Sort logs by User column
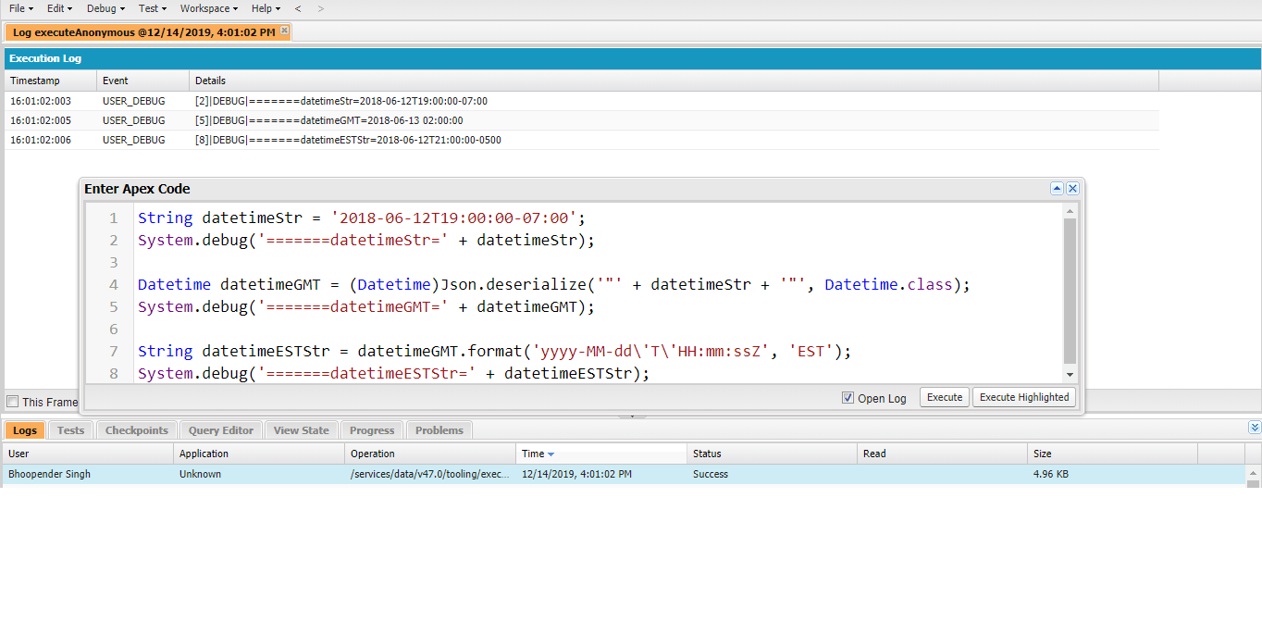 [89, 454]
